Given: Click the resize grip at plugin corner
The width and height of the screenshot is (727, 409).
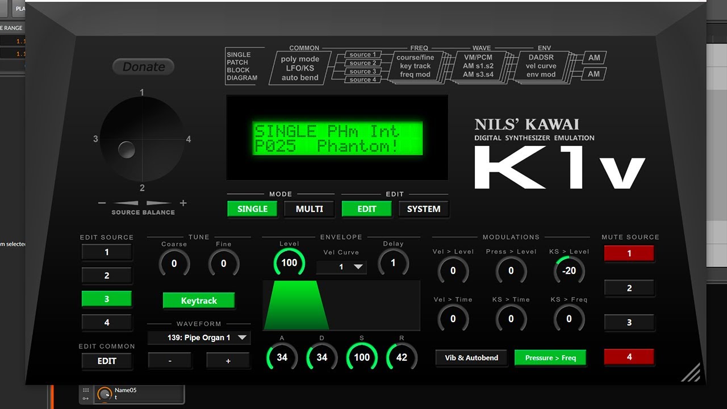Looking at the screenshot, I should [x=691, y=373].
